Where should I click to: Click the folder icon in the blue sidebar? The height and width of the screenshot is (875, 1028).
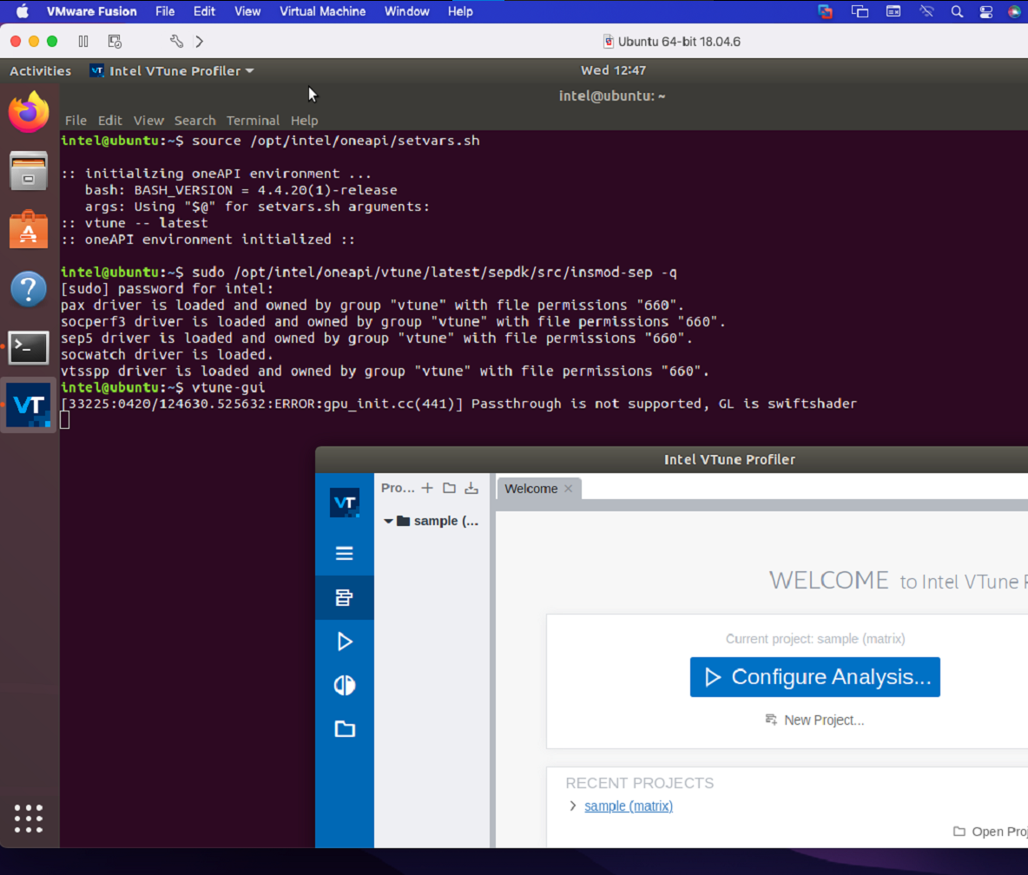click(345, 729)
